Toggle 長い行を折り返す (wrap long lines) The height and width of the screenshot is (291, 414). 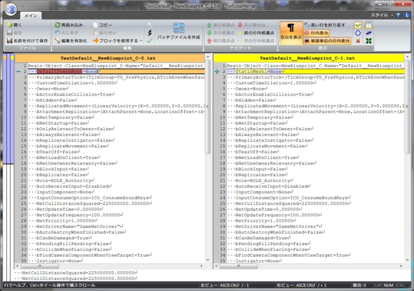coord(324,25)
